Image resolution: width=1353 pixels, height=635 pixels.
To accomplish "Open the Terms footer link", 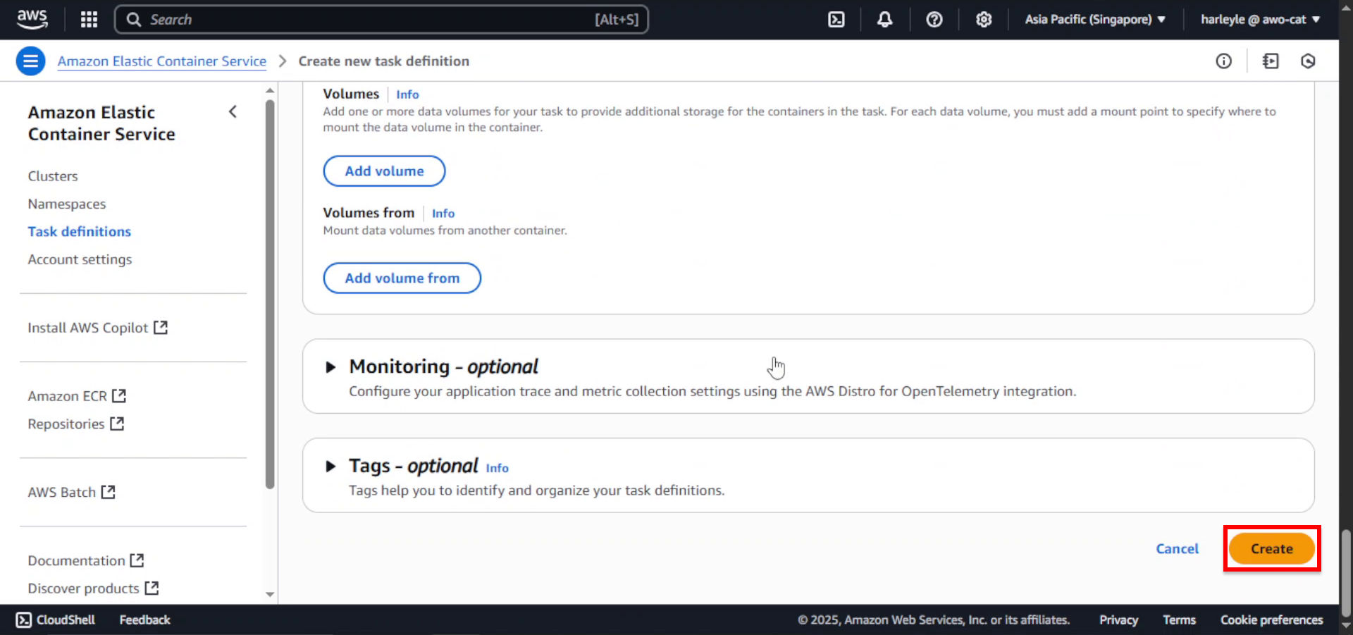I will click(1179, 619).
